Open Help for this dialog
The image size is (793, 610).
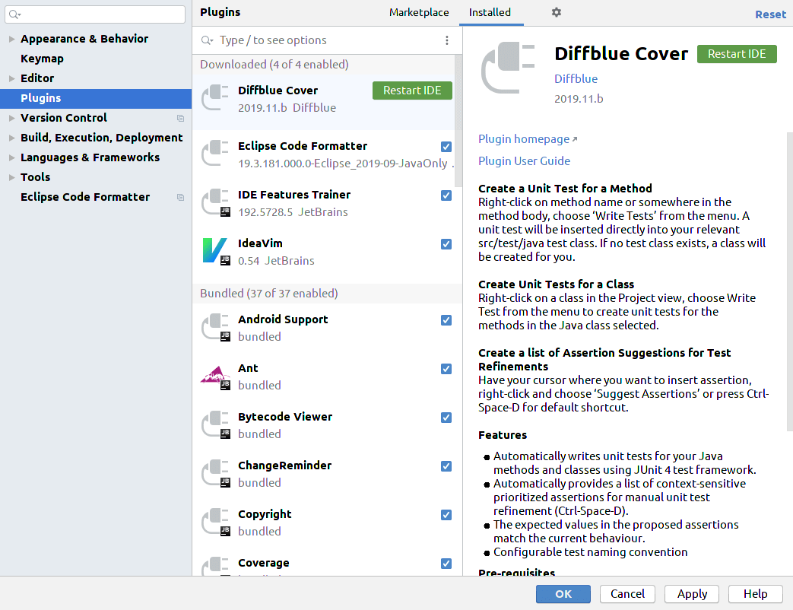tap(756, 594)
